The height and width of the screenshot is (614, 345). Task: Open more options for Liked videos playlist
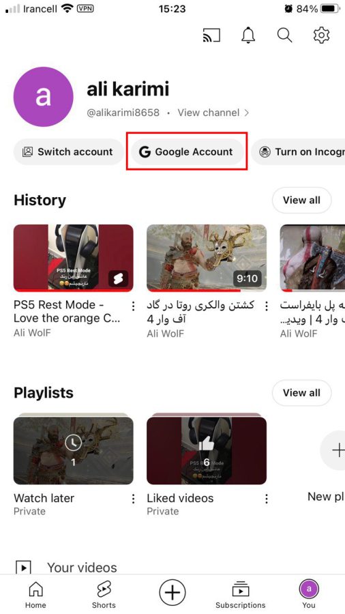click(x=267, y=499)
